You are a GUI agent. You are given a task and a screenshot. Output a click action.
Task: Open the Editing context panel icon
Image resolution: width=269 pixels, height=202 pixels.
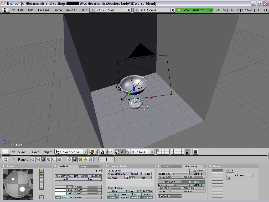(54, 159)
